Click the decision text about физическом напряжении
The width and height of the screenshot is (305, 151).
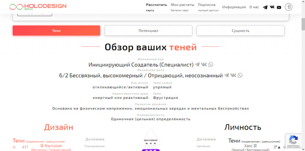click(151, 108)
